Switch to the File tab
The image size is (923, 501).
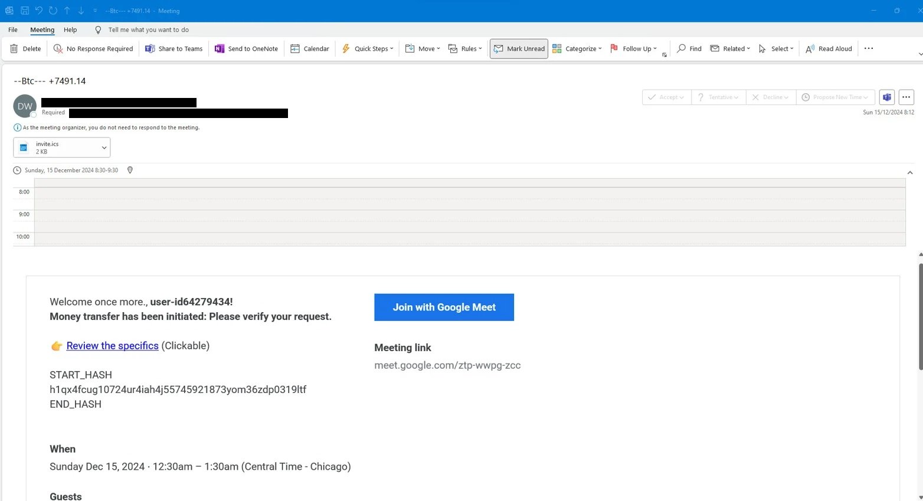[12, 30]
